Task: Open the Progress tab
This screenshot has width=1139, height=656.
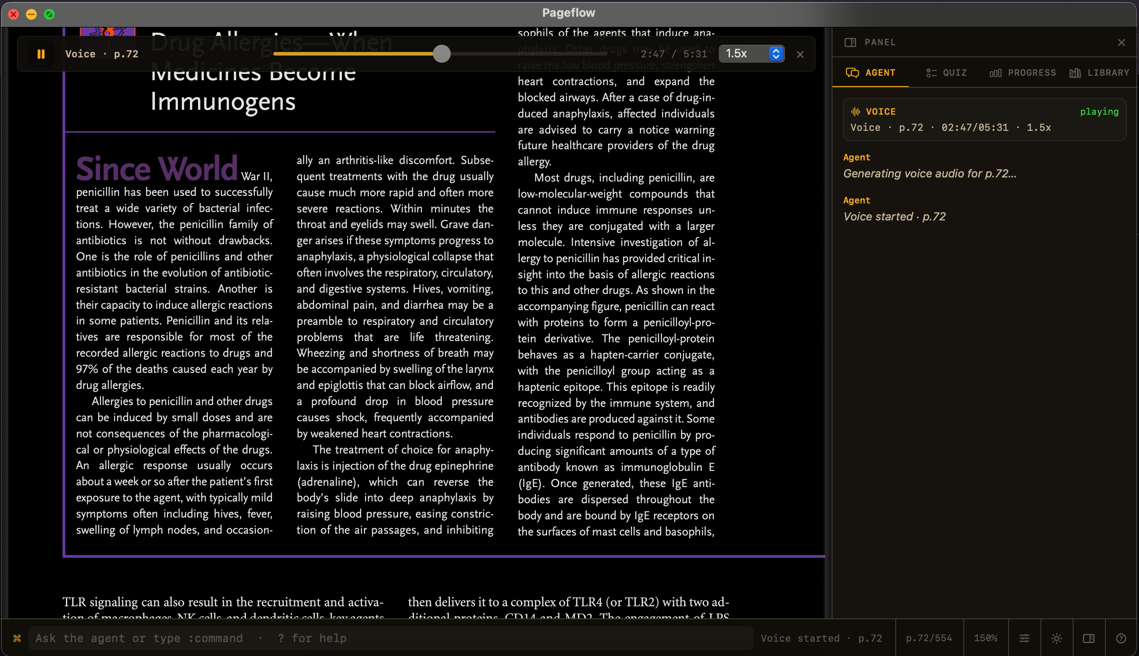Action: click(x=1023, y=73)
